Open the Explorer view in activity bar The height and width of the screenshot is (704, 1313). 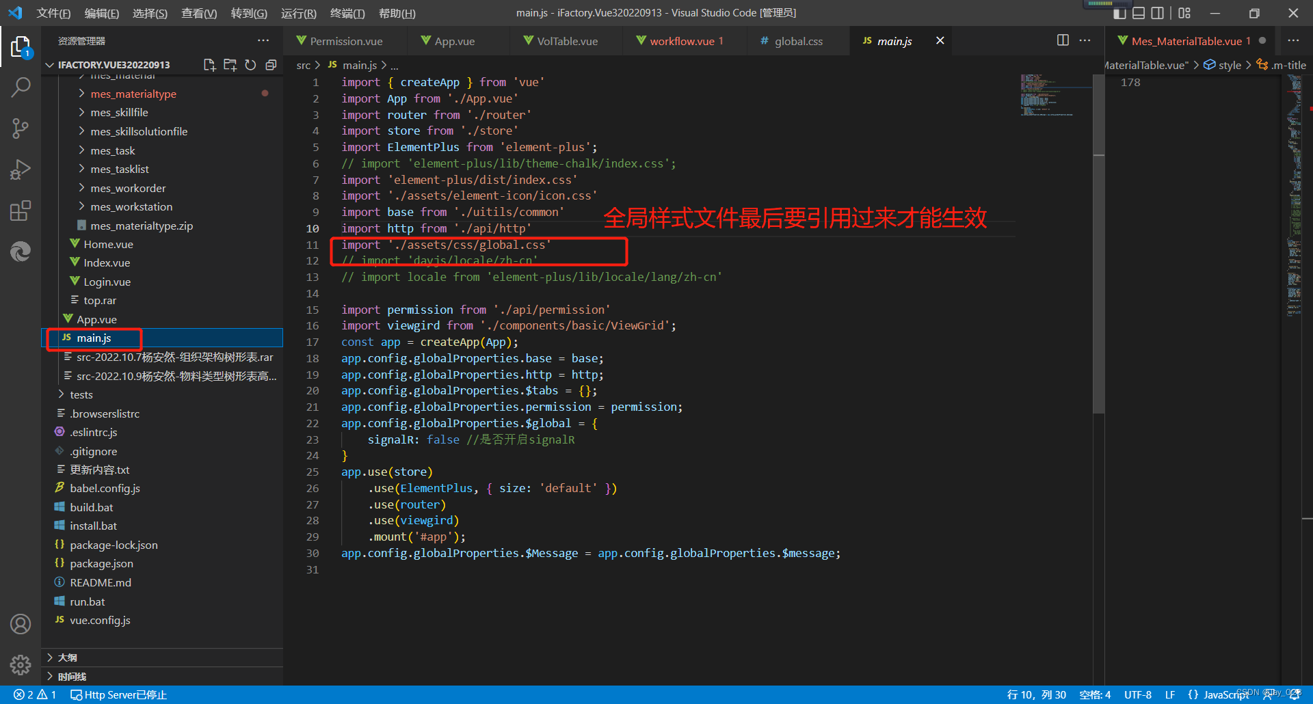[21, 47]
